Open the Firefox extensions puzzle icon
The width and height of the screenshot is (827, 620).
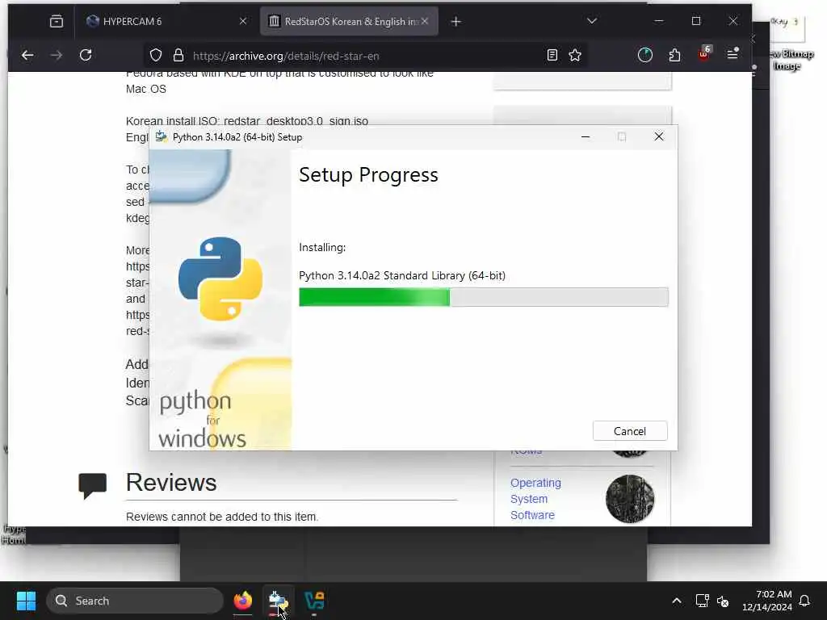tap(674, 55)
